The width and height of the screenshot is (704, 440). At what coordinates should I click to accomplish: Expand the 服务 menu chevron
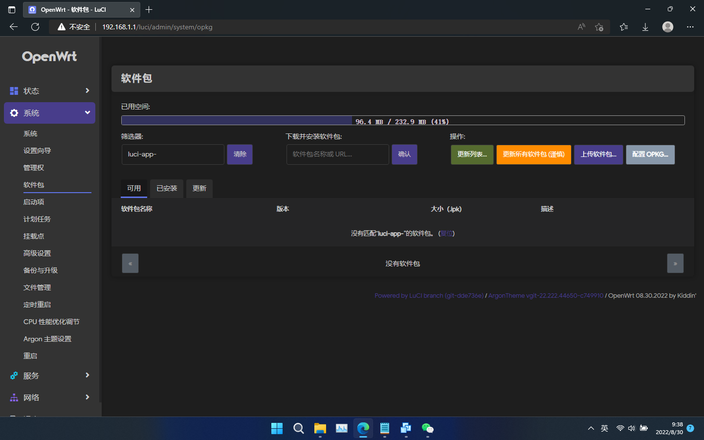coord(88,375)
